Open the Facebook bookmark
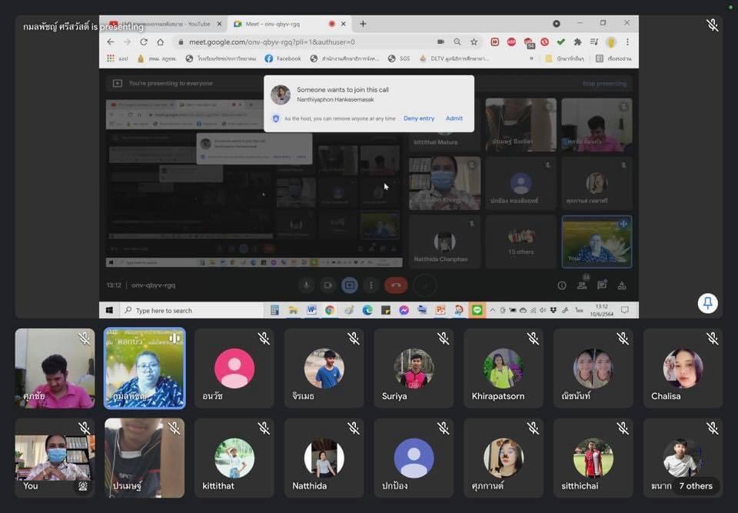The image size is (738, 513). click(x=283, y=58)
